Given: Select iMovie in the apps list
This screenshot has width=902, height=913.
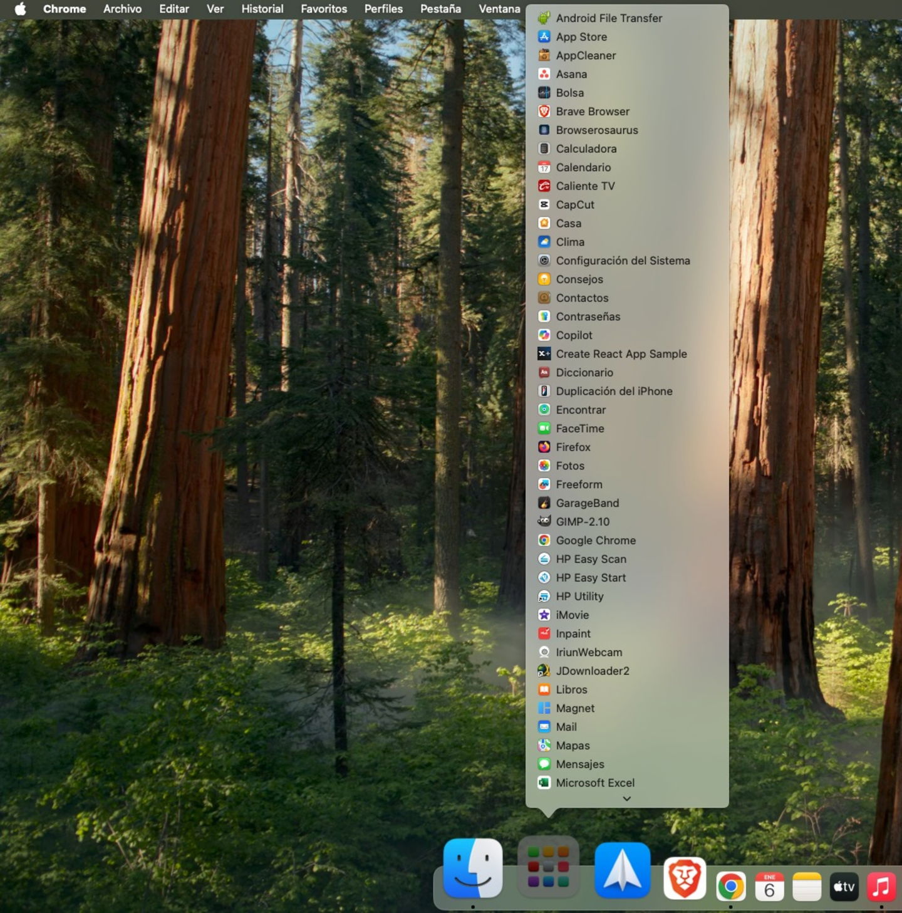Looking at the screenshot, I should [x=627, y=615].
